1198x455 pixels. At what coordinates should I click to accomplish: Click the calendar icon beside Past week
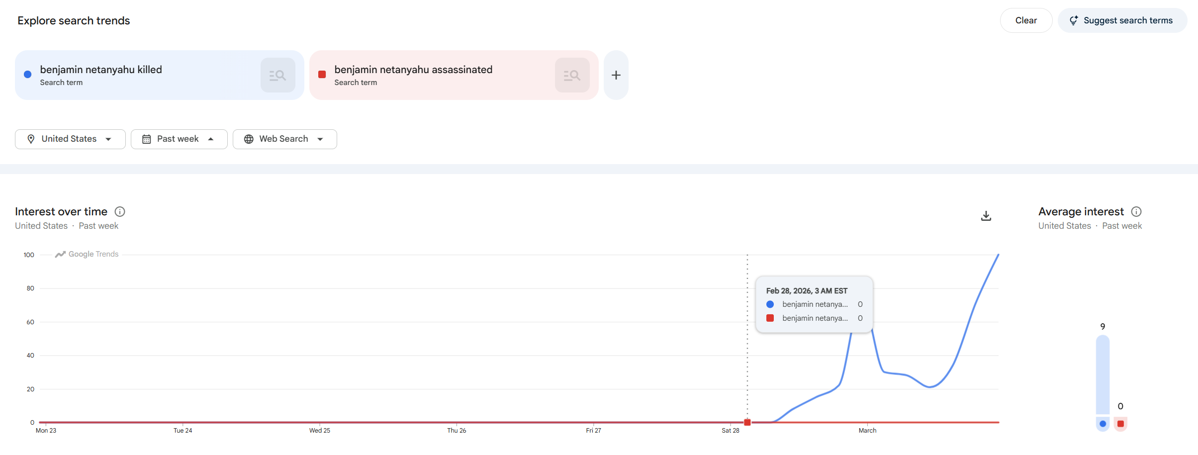[146, 139]
